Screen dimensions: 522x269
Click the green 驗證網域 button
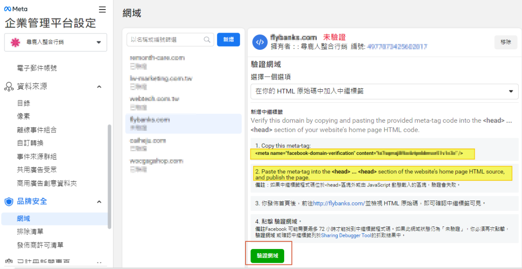pos(267,256)
